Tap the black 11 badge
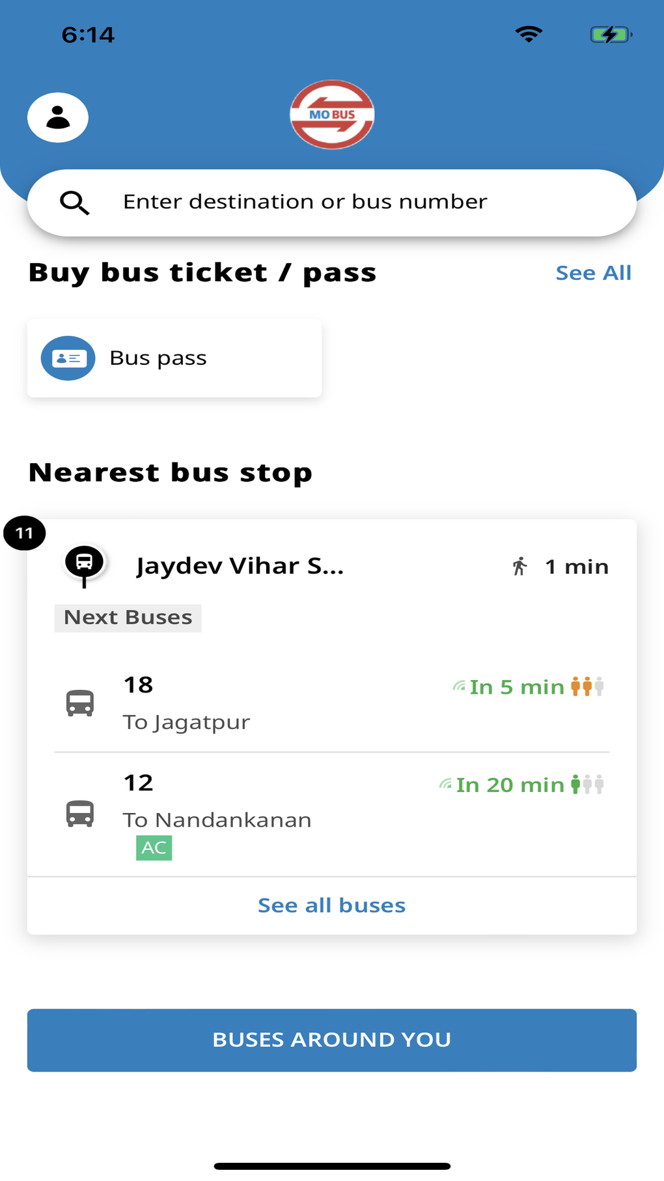This screenshot has width=664, height=1181. click(25, 534)
